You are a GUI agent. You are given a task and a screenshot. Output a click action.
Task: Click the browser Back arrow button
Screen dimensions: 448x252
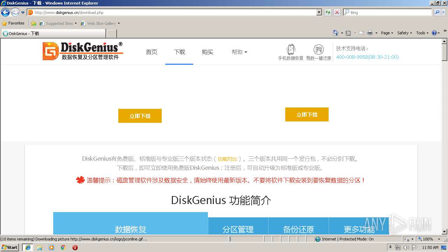click(x=6, y=13)
